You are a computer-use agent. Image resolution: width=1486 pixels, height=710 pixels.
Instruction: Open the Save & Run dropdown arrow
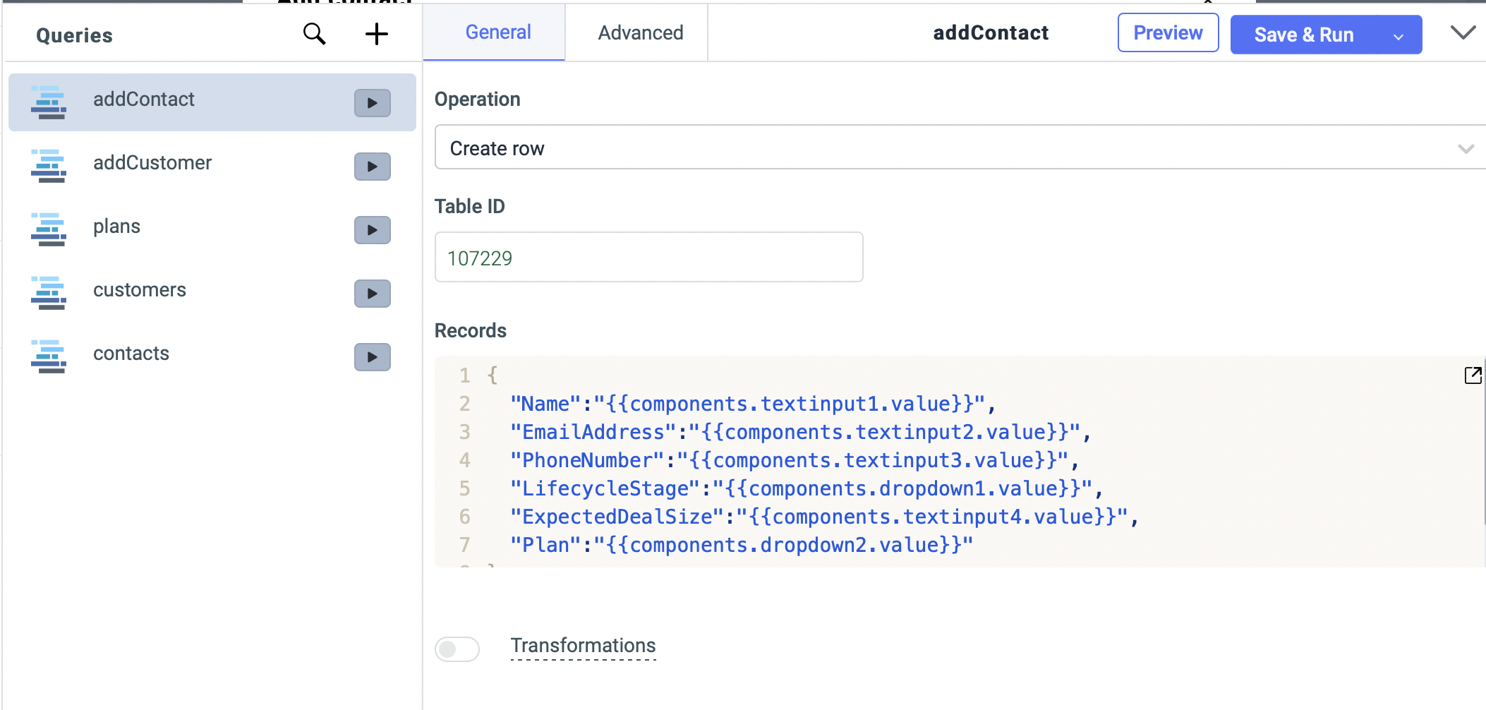tap(1399, 35)
